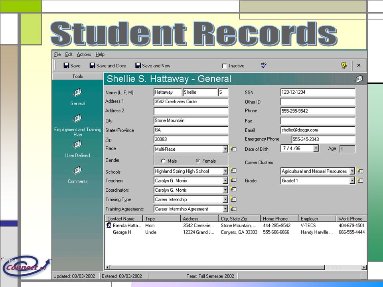Open the General tool icon in sidebar
The width and height of the screenshot is (383, 287).
(78, 93)
